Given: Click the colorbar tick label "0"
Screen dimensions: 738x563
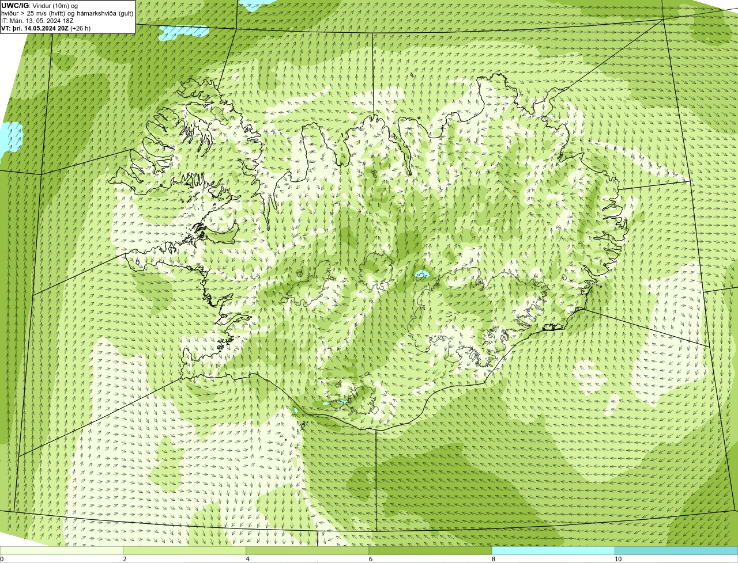Looking at the screenshot, I should [x=2, y=559].
